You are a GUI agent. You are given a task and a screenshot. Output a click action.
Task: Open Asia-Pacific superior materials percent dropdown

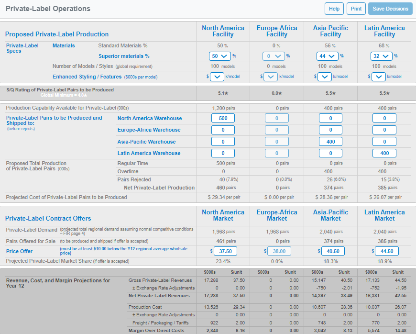(x=328, y=56)
